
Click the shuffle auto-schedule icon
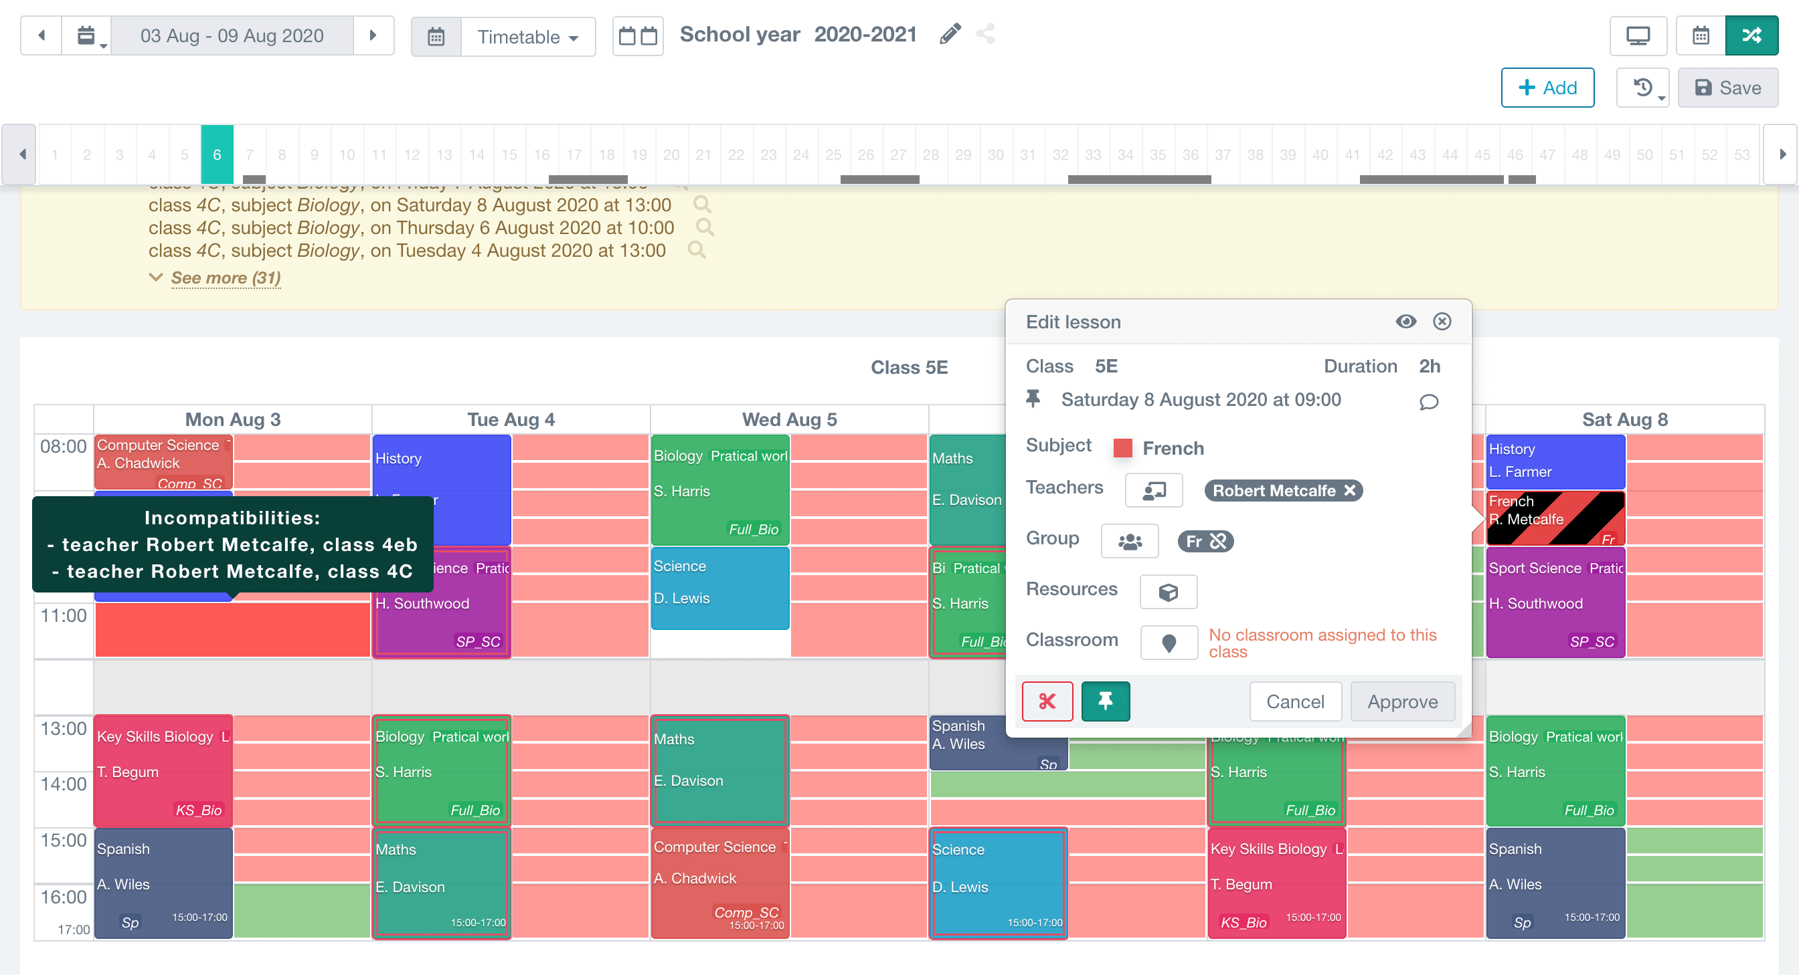pos(1751,35)
